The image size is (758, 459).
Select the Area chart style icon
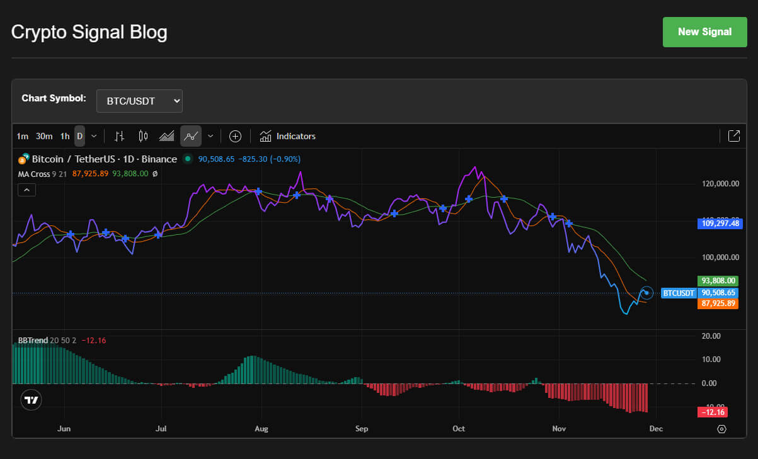pyautogui.click(x=166, y=136)
